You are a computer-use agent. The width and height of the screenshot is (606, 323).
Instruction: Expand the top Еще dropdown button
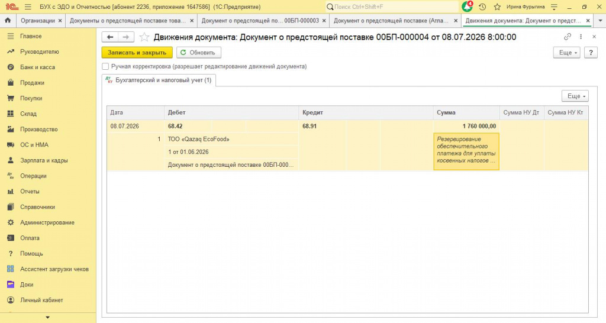click(566, 53)
